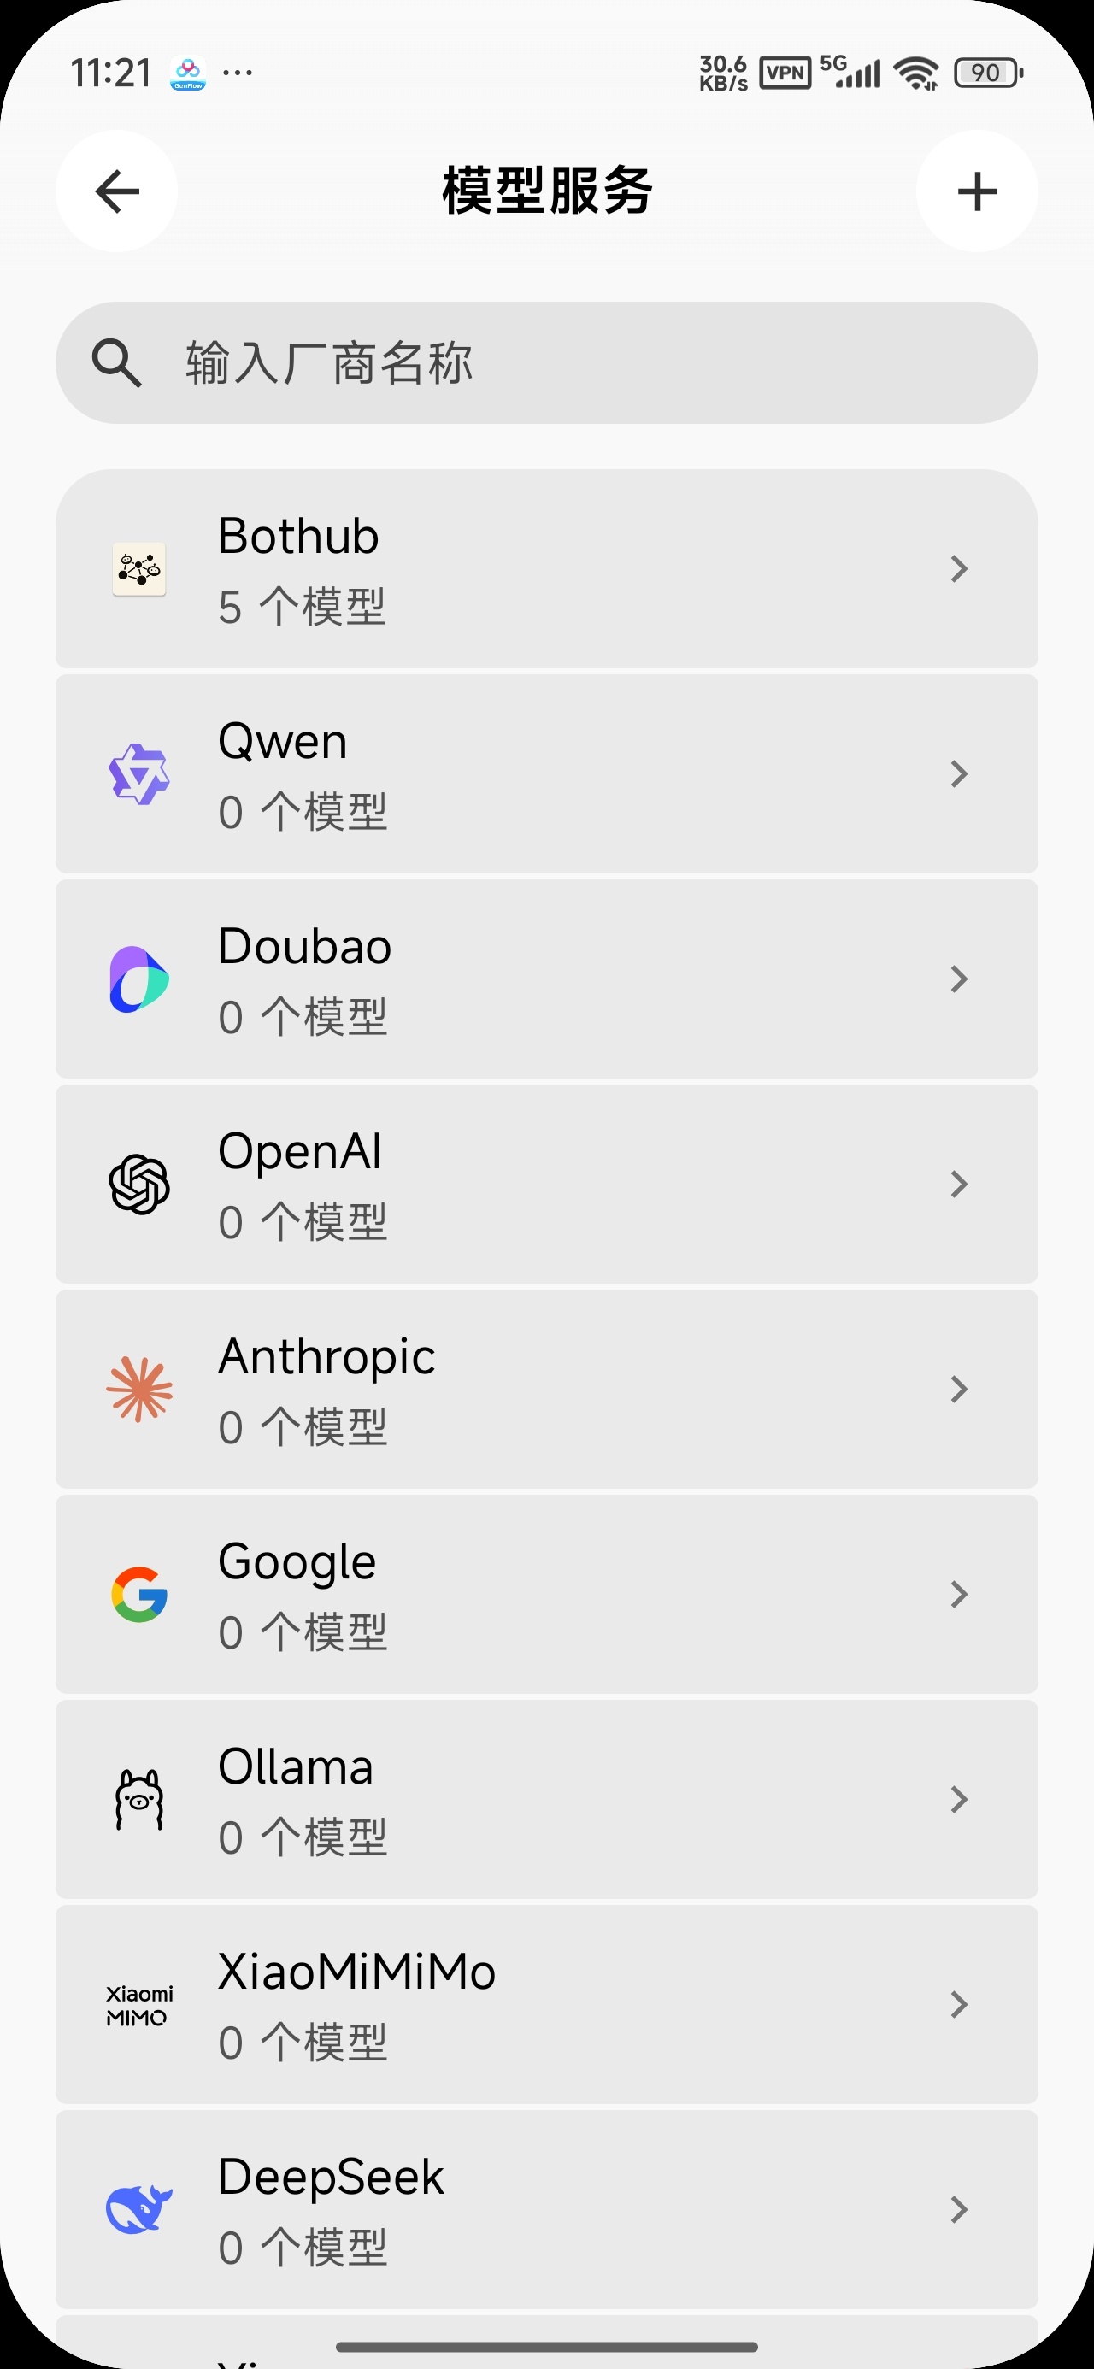1094x2369 pixels.
Task: Expand Qwen entry via its chevron
Action: click(959, 774)
